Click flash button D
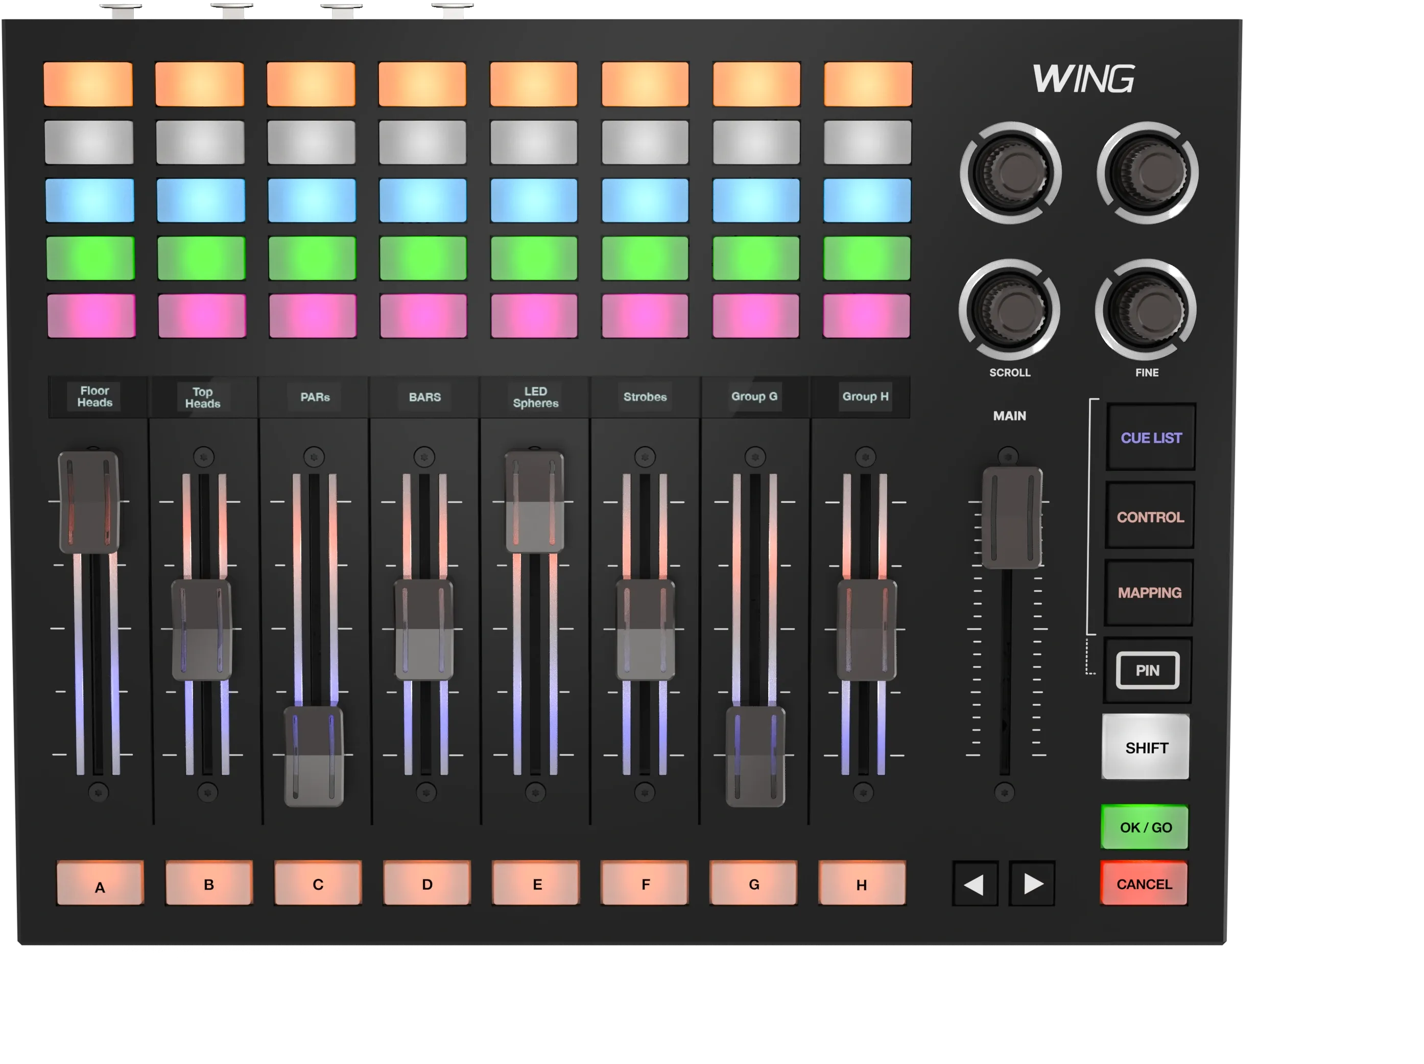Viewport: 1424px width, 1064px height. click(x=427, y=883)
